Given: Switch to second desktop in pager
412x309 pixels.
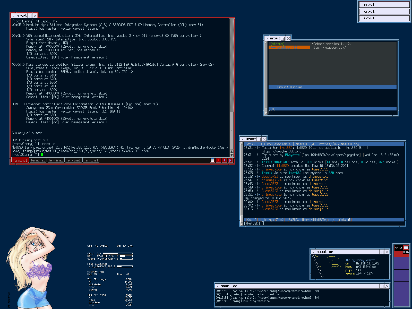Looking at the screenshot, I should point(402,263).
